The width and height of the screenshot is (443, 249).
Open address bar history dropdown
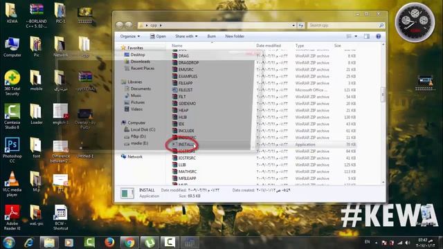tap(293, 26)
